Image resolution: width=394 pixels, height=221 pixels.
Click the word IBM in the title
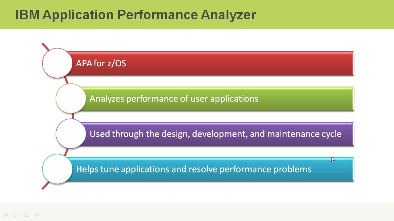pyautogui.click(x=27, y=15)
